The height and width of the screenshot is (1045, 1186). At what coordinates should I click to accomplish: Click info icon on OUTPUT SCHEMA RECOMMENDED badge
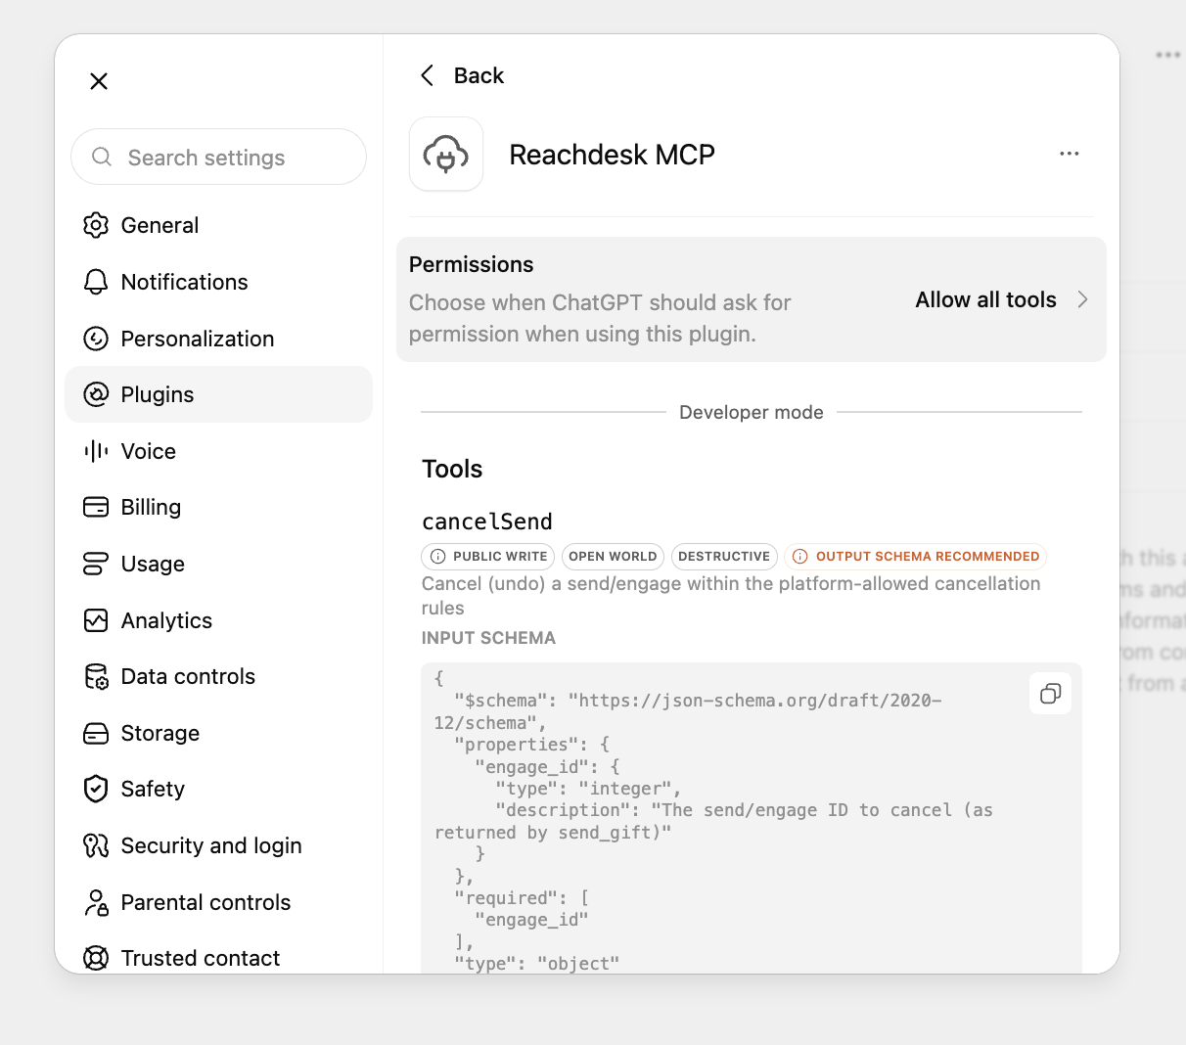click(799, 557)
